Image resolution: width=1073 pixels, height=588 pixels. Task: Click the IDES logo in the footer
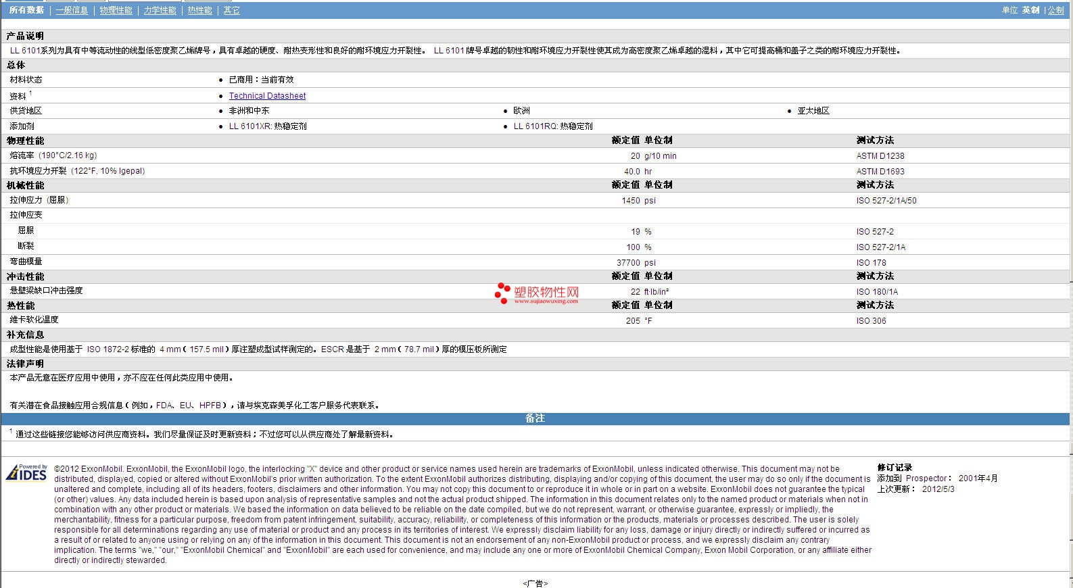click(x=26, y=472)
